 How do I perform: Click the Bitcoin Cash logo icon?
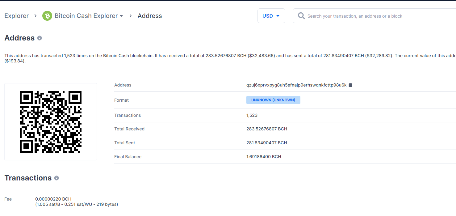point(47,16)
